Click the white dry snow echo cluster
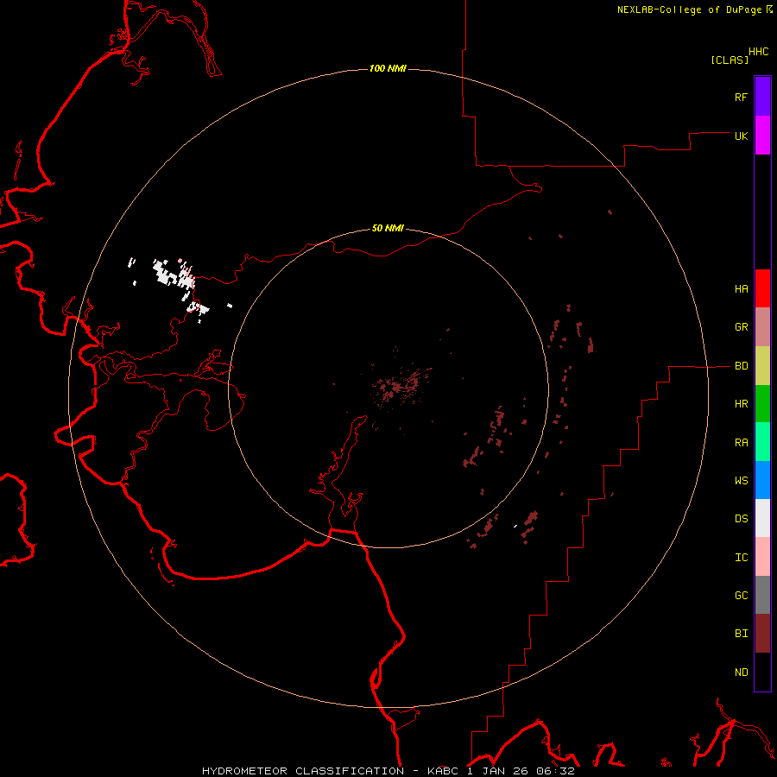This screenshot has width=777, height=777. click(x=174, y=275)
